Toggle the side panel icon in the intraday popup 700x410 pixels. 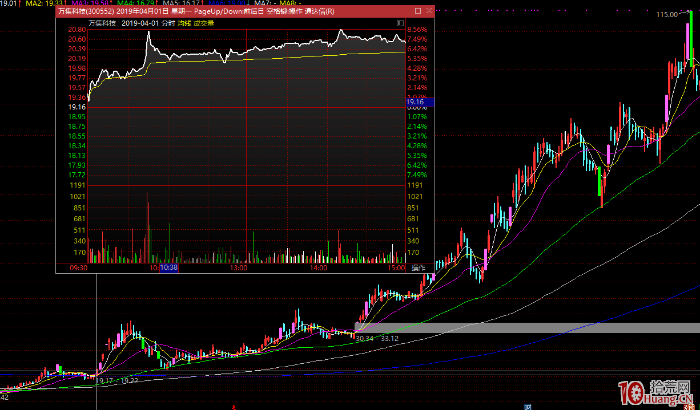point(400,23)
